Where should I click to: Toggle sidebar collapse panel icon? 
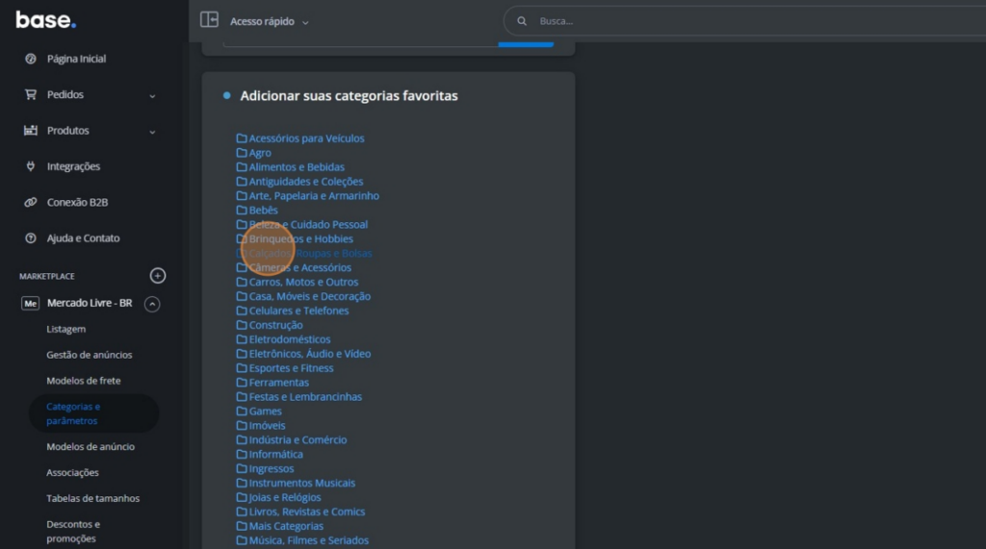click(x=209, y=20)
